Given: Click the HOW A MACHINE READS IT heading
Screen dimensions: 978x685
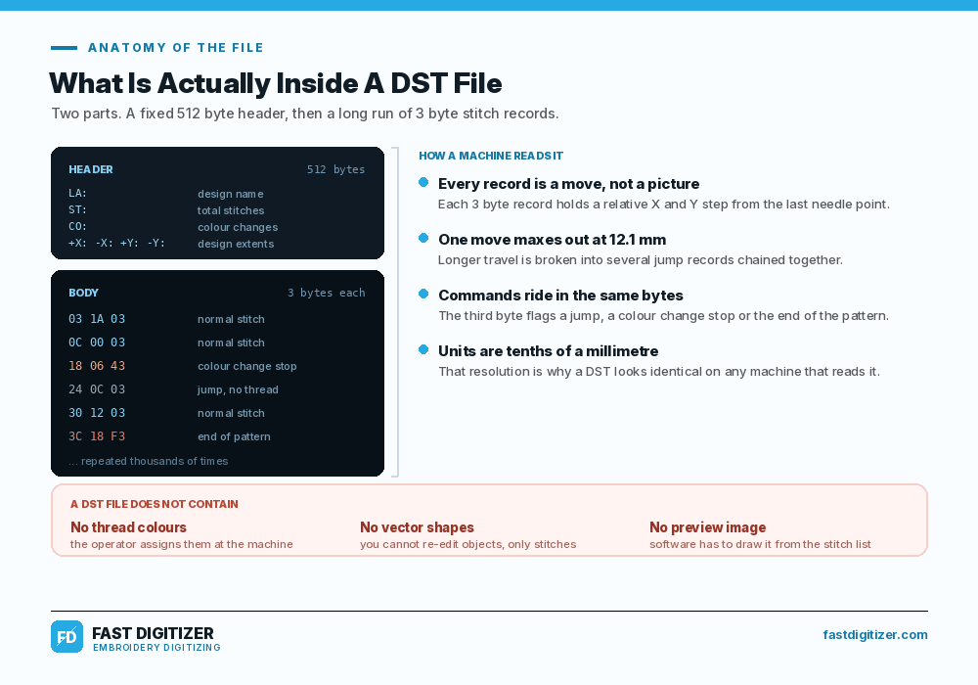Looking at the screenshot, I should pyautogui.click(x=491, y=156).
